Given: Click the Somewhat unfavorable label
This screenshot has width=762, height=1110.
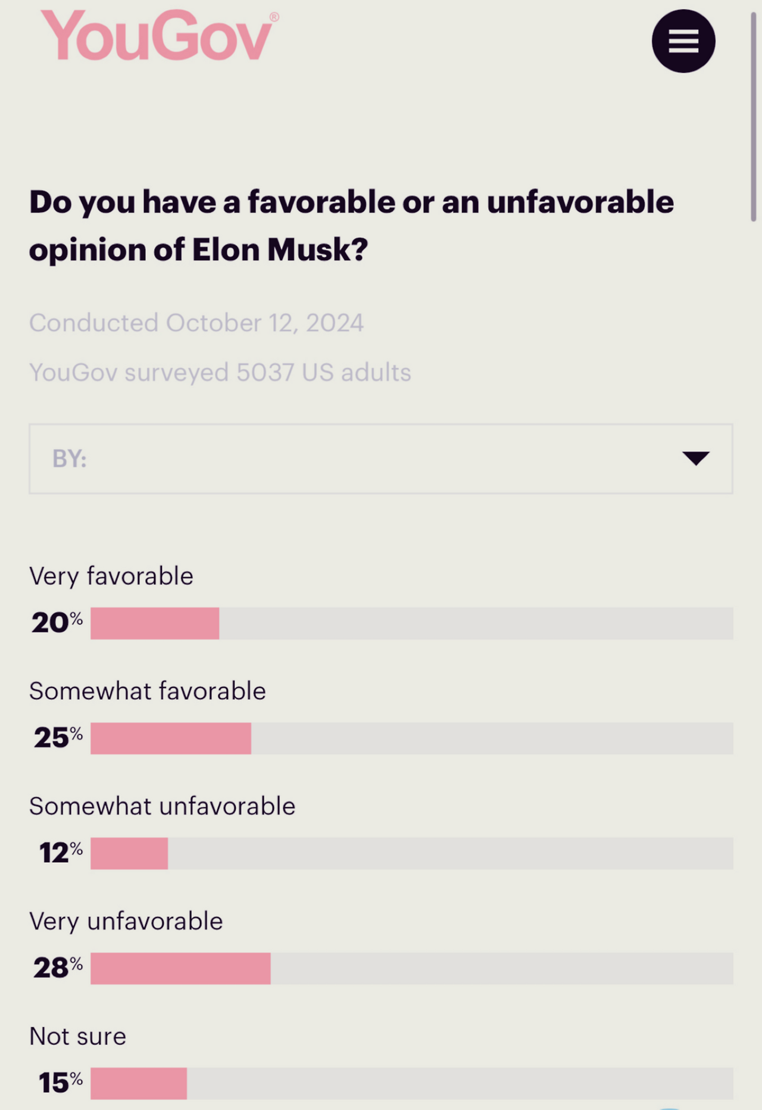Looking at the screenshot, I should 162,806.
